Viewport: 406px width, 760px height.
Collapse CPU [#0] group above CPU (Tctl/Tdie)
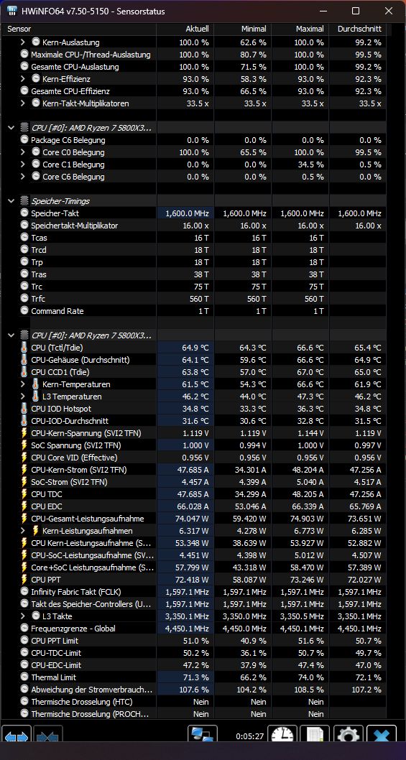[11, 335]
